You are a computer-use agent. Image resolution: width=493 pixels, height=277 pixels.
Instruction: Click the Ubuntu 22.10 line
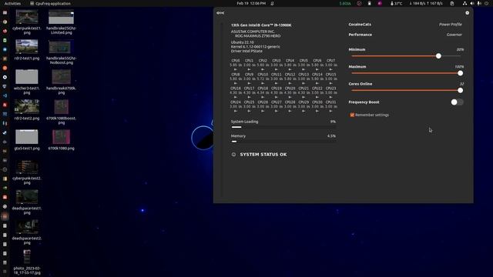(242, 42)
